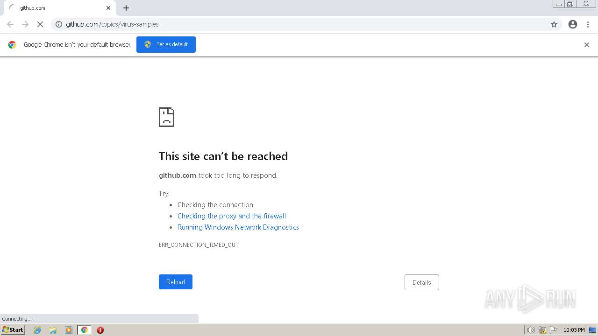Click Set as default button
Image resolution: width=598 pixels, height=336 pixels.
point(166,44)
